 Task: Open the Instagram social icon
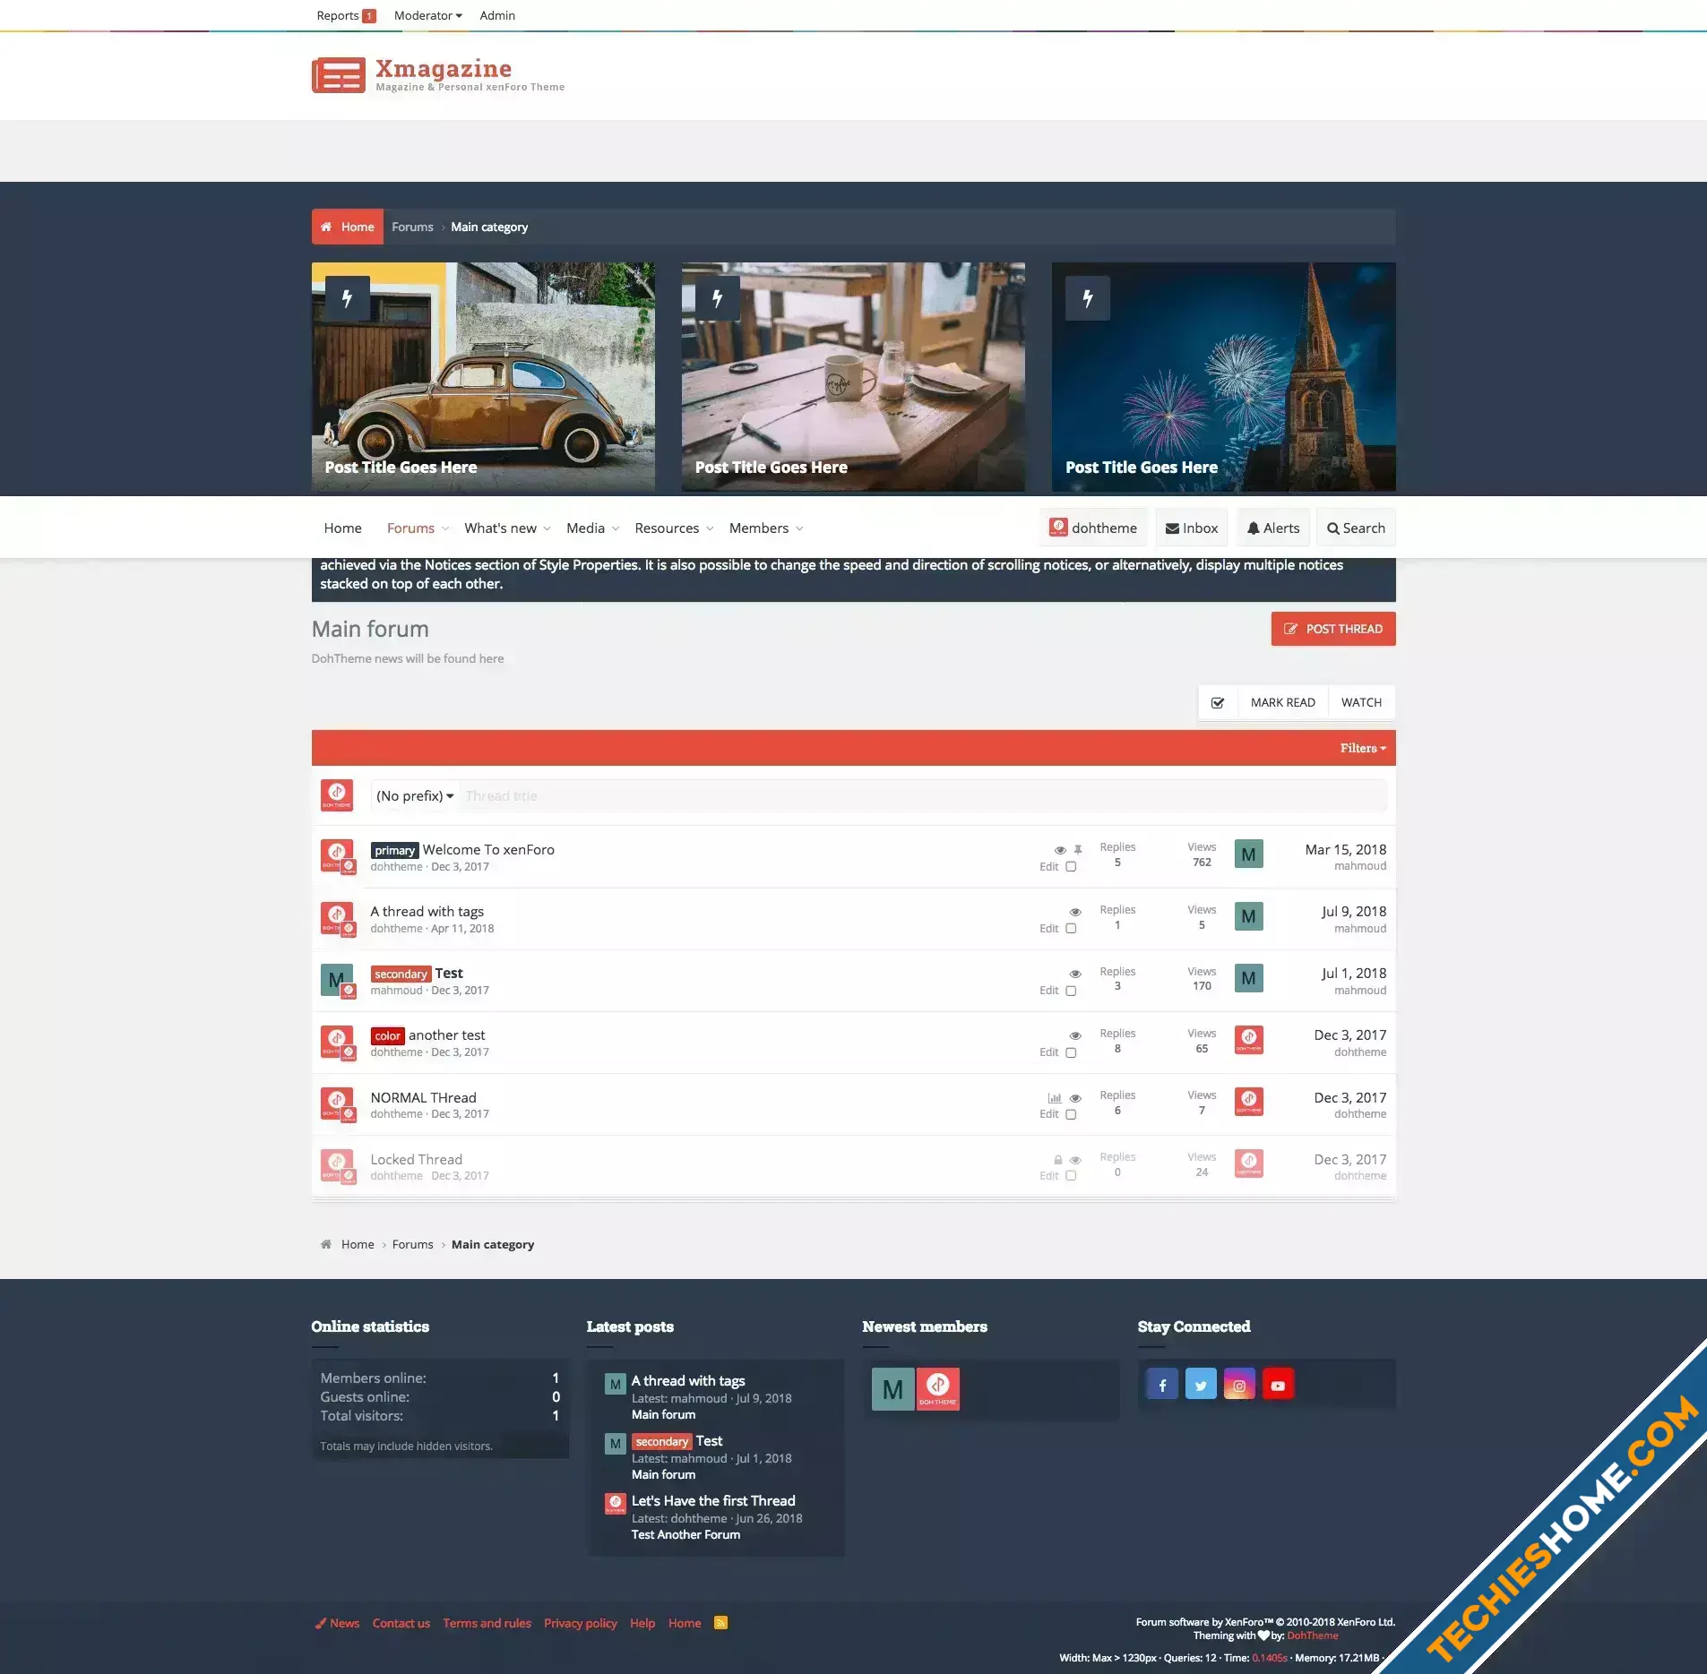pos(1239,1385)
